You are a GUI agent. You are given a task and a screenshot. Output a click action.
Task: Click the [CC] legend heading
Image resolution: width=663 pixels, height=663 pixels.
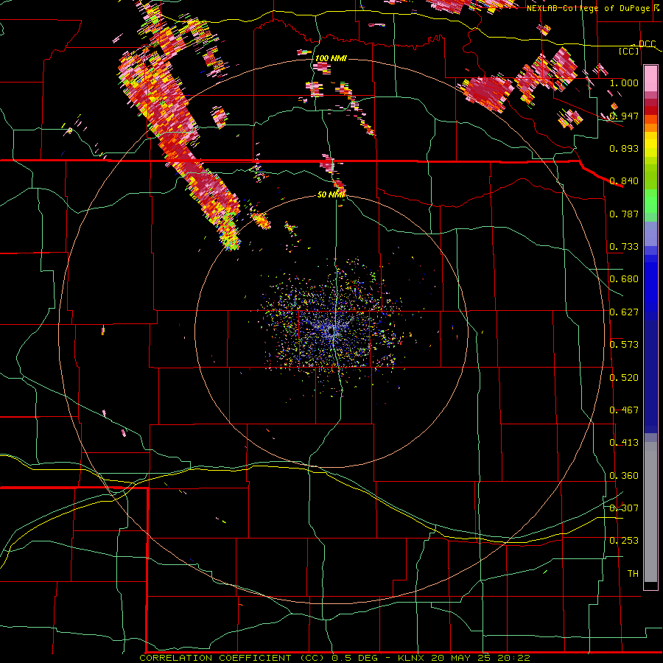coord(629,51)
